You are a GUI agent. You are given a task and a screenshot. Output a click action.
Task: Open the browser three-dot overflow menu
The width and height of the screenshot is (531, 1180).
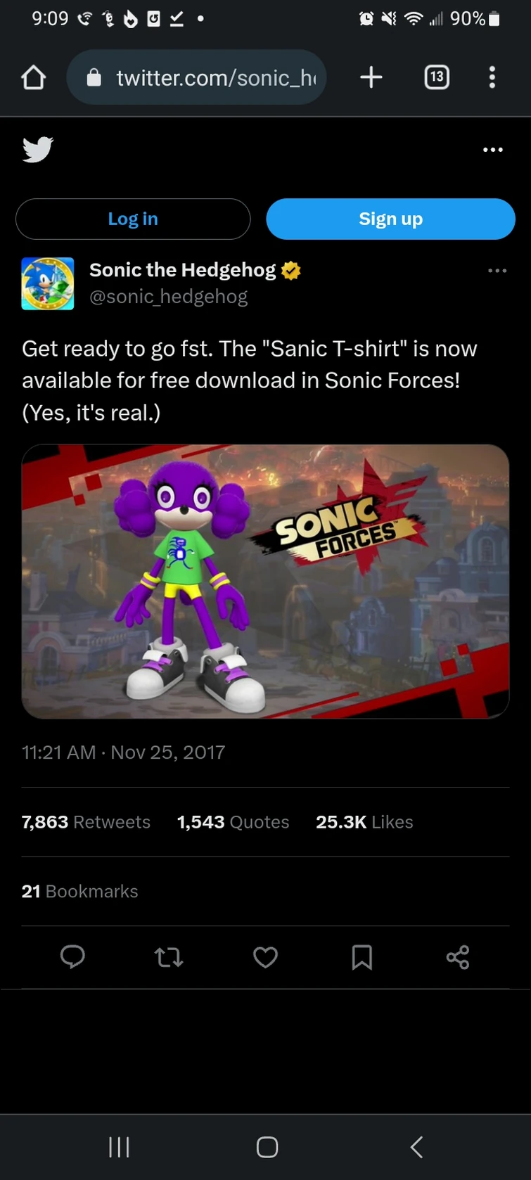click(492, 77)
